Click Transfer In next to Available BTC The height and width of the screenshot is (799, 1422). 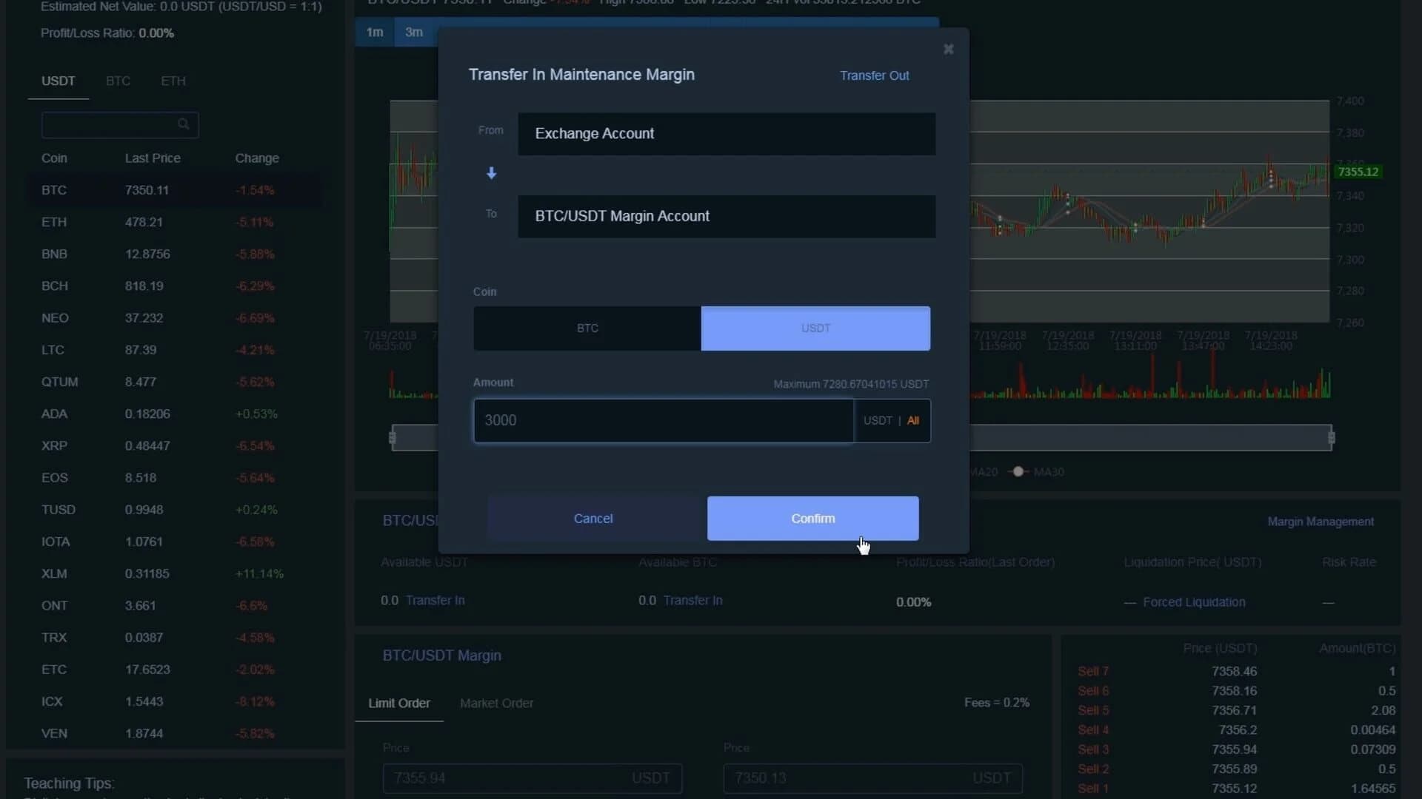tap(693, 600)
